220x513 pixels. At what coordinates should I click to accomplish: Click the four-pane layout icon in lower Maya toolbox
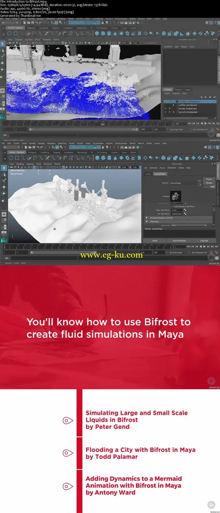[4, 221]
